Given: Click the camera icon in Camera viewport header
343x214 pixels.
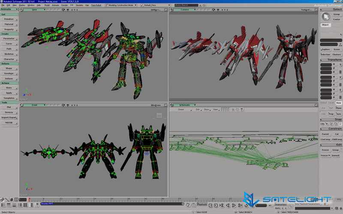Looking at the screenshot, I should tap(214, 10).
